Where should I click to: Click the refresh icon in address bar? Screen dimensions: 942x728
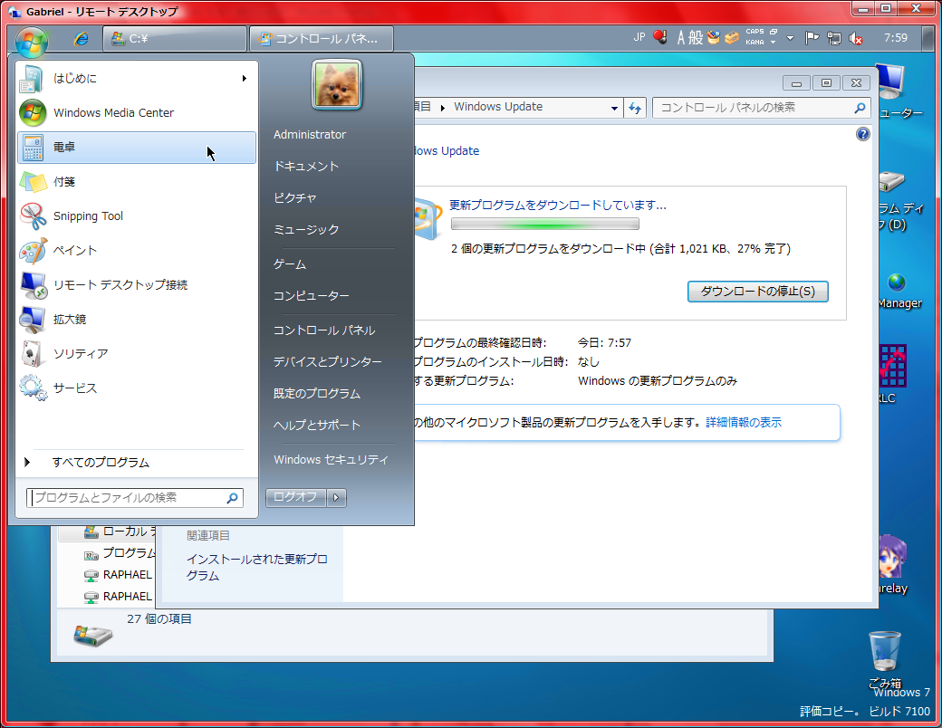635,108
